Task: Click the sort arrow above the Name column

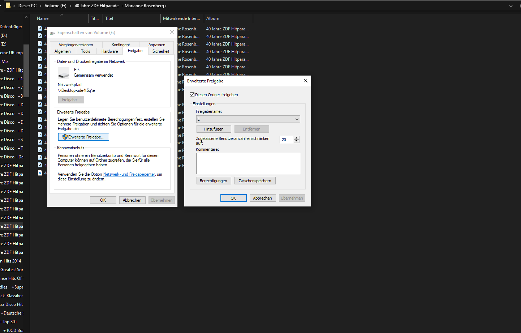Action: [61, 15]
